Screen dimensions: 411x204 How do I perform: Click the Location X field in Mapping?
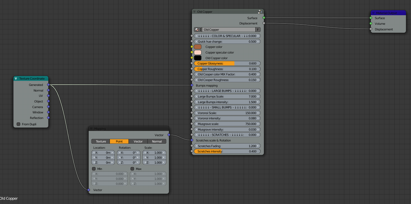[103, 153]
